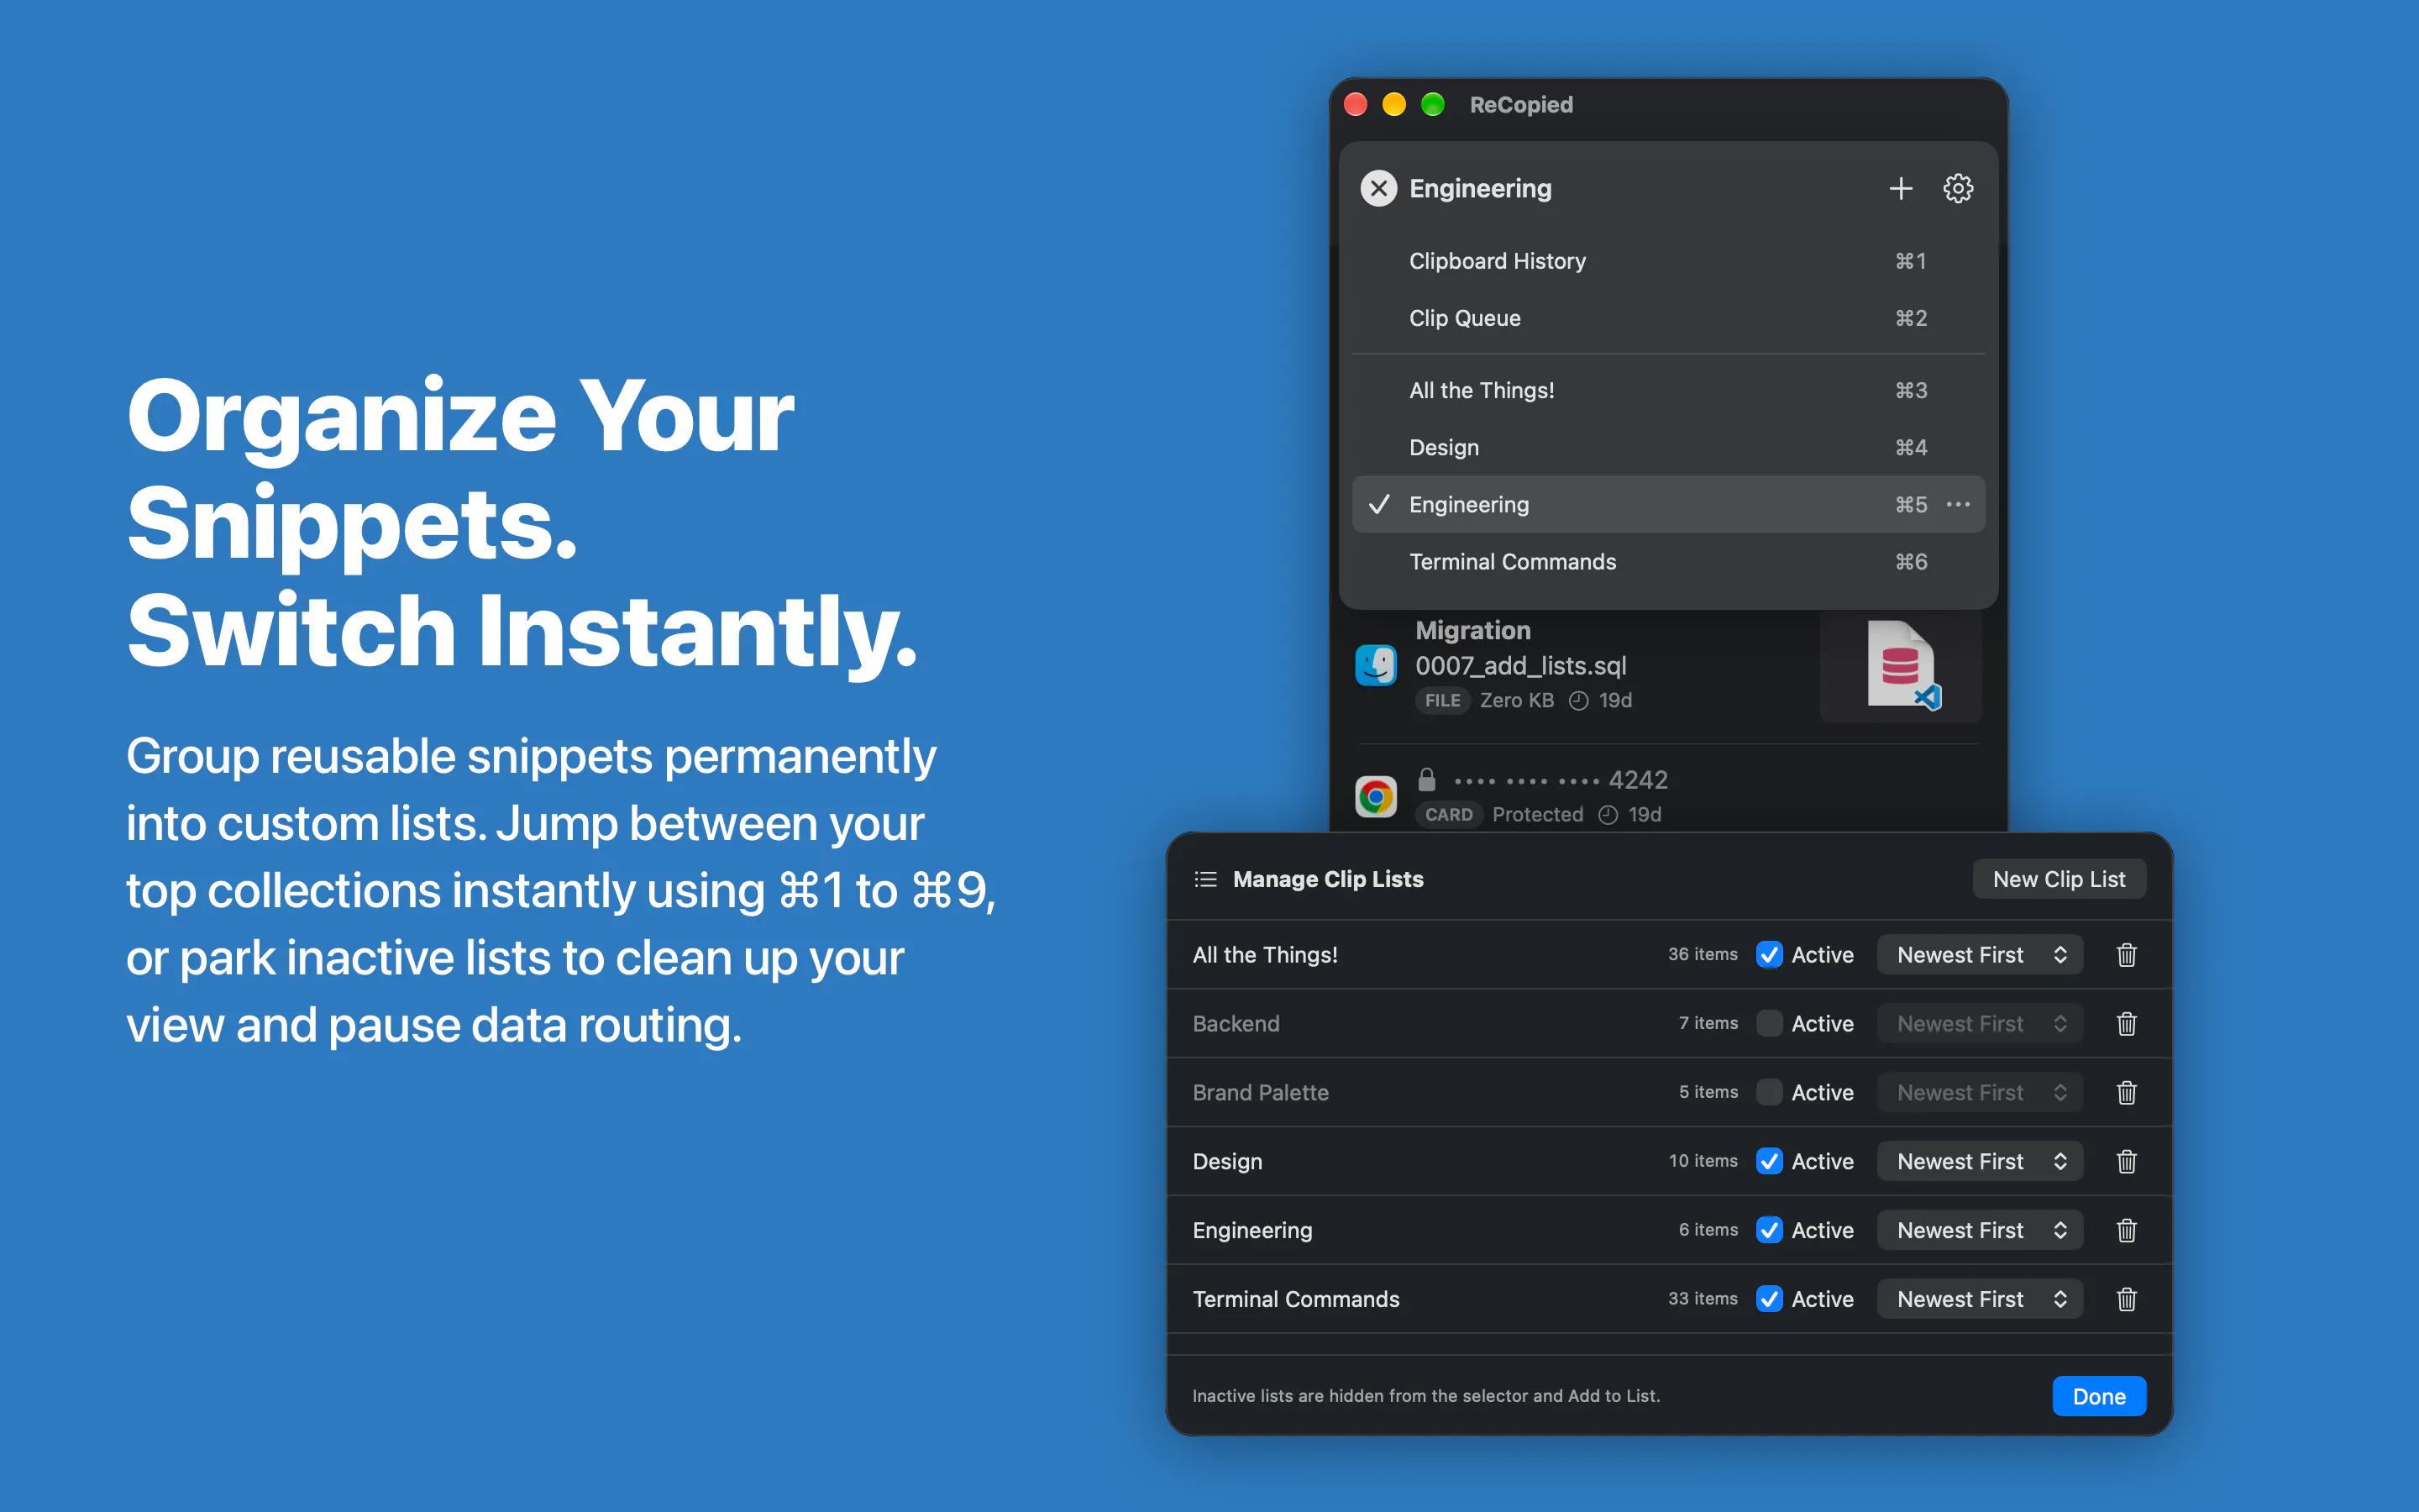2419x1512 pixels.
Task: Uncheck Active for All the Things!
Action: point(1768,954)
